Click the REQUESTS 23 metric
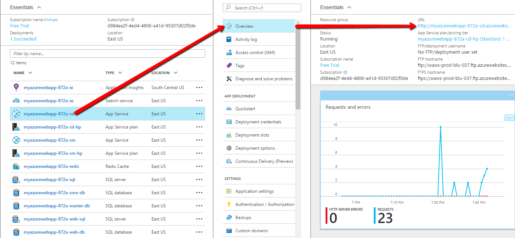The width and height of the screenshot is (515, 238). tap(384, 216)
